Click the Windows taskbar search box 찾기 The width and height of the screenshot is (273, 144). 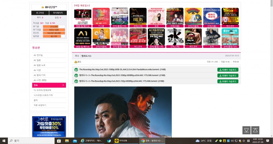(x=31, y=141)
